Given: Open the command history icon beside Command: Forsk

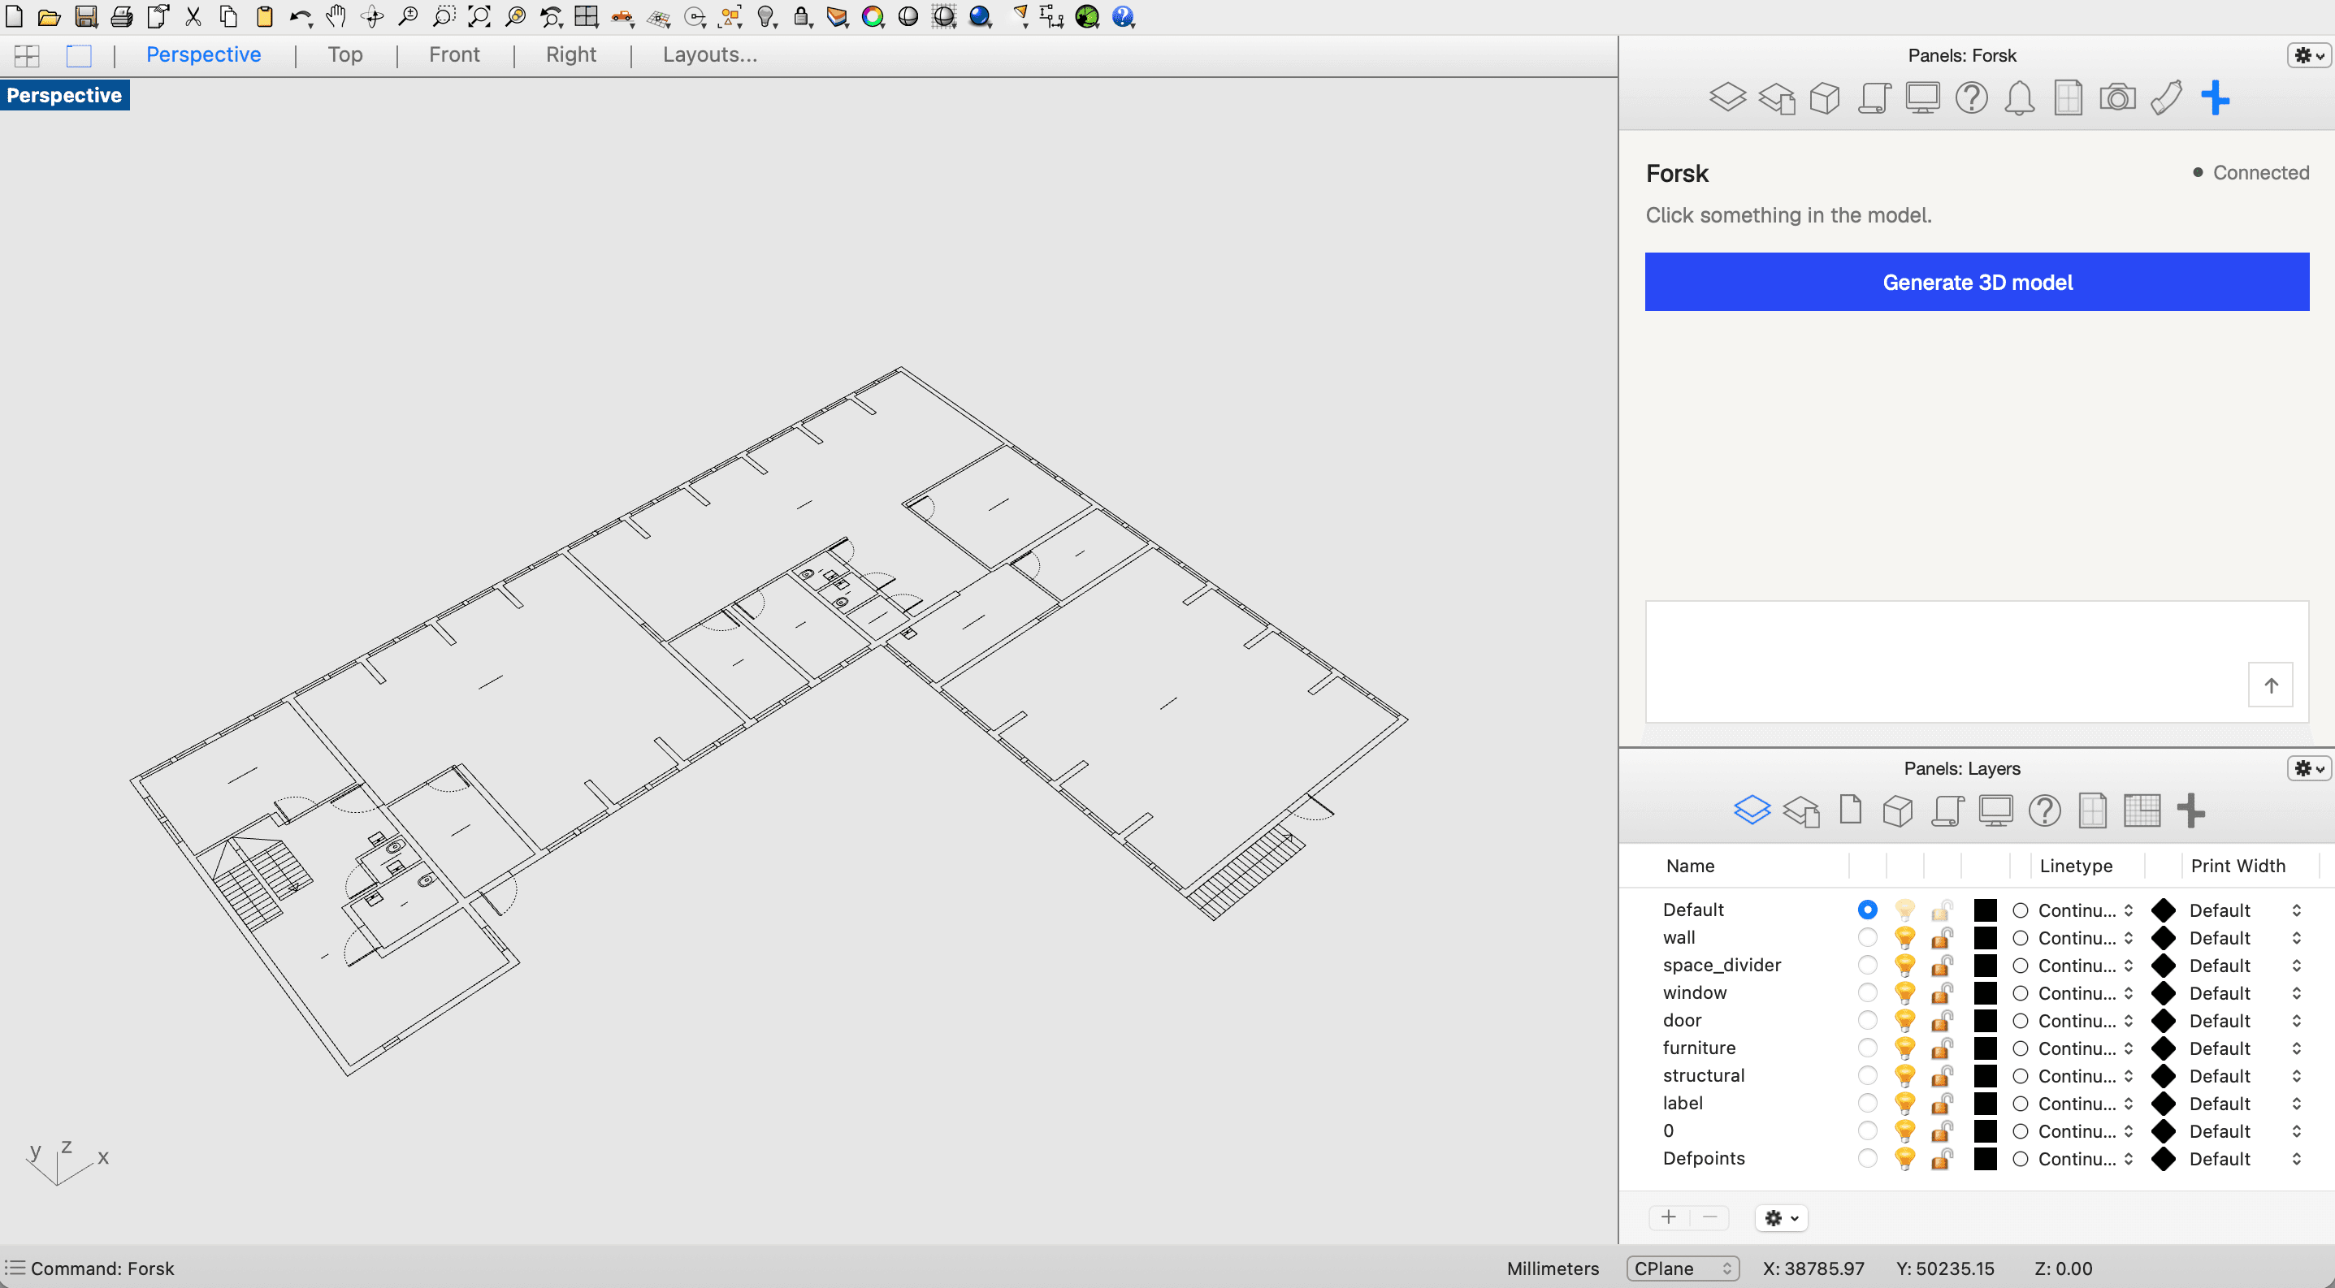Looking at the screenshot, I should [15, 1267].
